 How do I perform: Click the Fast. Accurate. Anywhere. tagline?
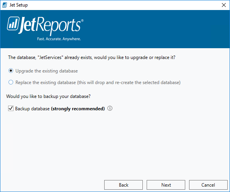pos(59,39)
